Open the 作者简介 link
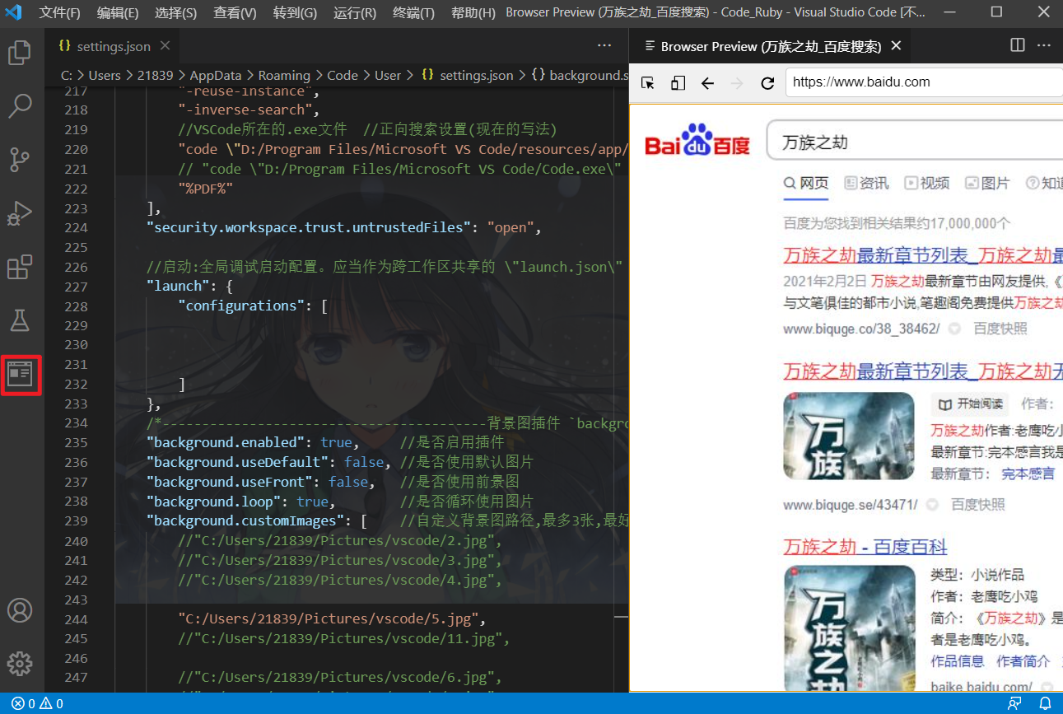 coord(1023,660)
